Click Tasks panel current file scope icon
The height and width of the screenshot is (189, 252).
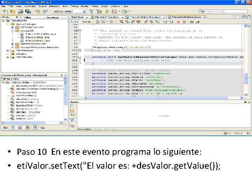click(72, 106)
